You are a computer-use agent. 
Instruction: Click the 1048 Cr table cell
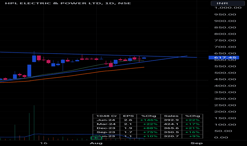tap(107, 116)
